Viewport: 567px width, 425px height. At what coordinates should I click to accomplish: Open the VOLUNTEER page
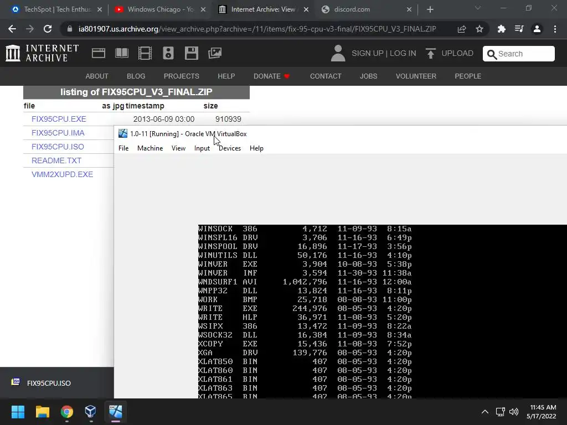(416, 76)
